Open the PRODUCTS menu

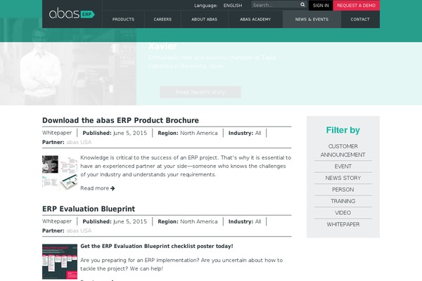tap(123, 20)
